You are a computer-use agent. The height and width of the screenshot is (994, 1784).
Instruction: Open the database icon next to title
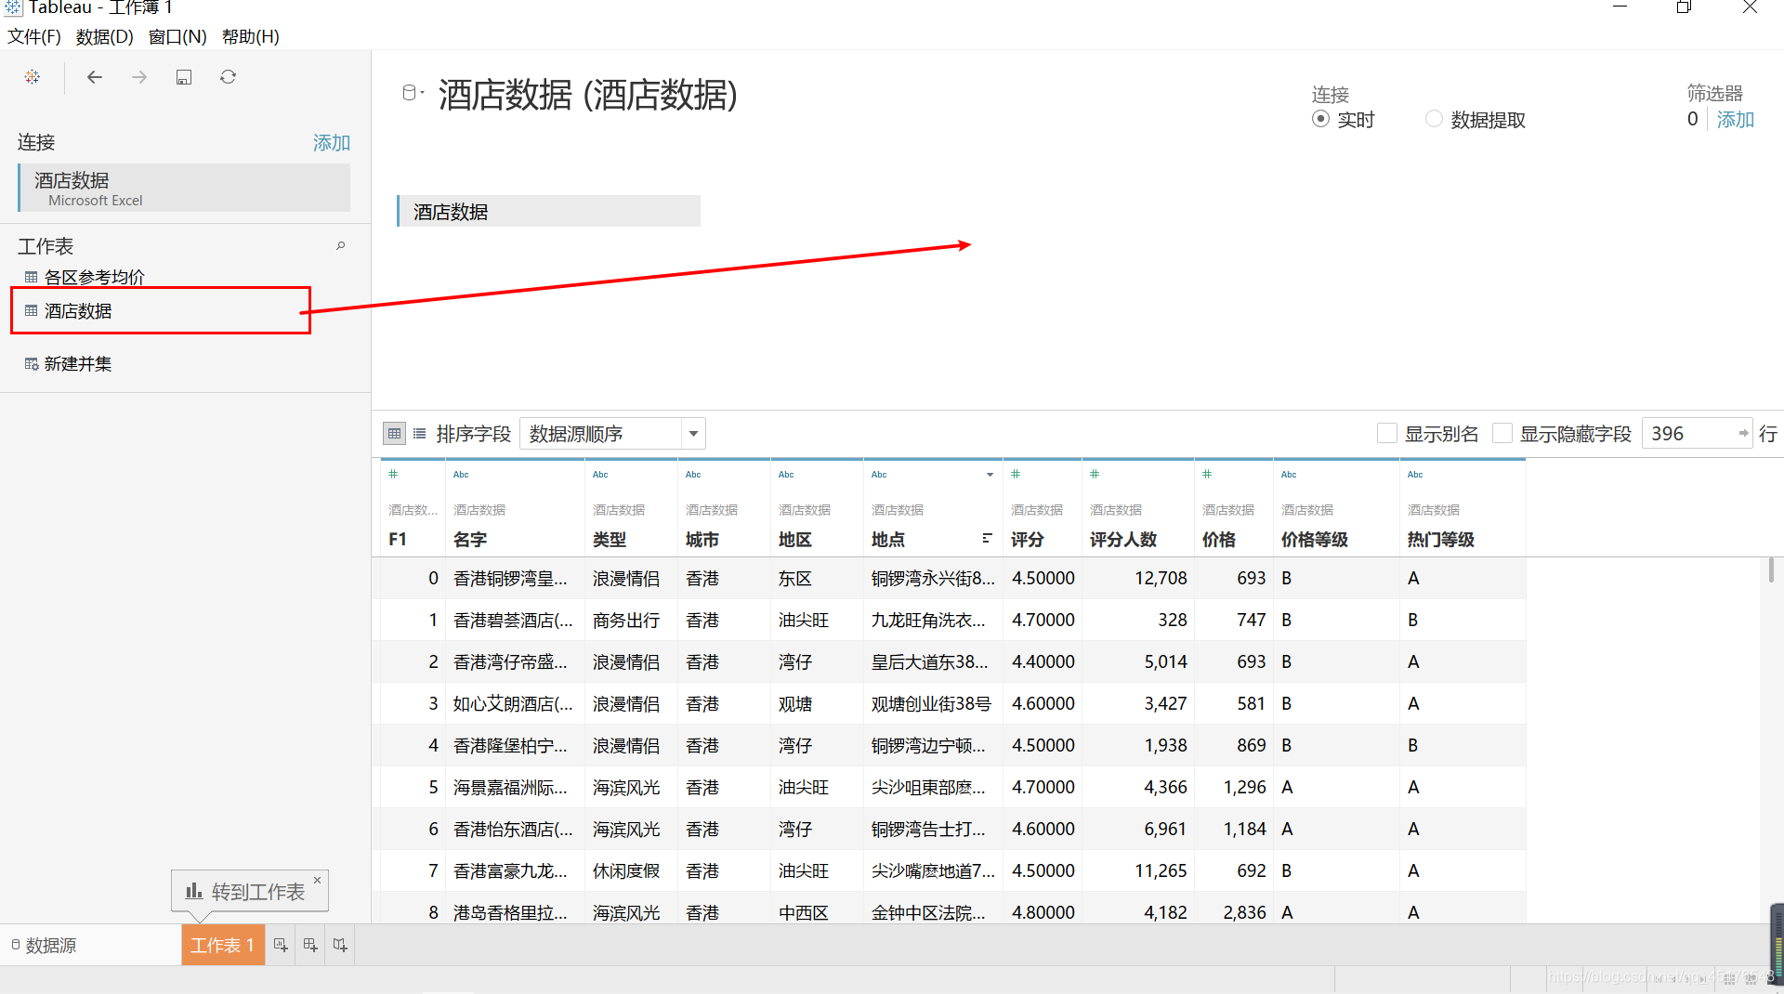click(410, 92)
